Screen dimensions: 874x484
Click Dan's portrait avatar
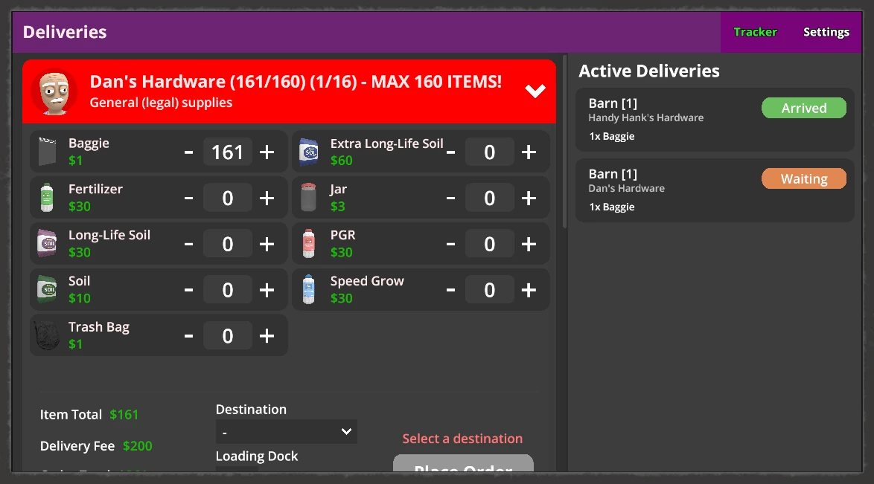[x=54, y=92]
